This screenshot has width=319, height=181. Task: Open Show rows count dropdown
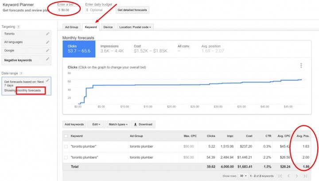click(x=243, y=176)
